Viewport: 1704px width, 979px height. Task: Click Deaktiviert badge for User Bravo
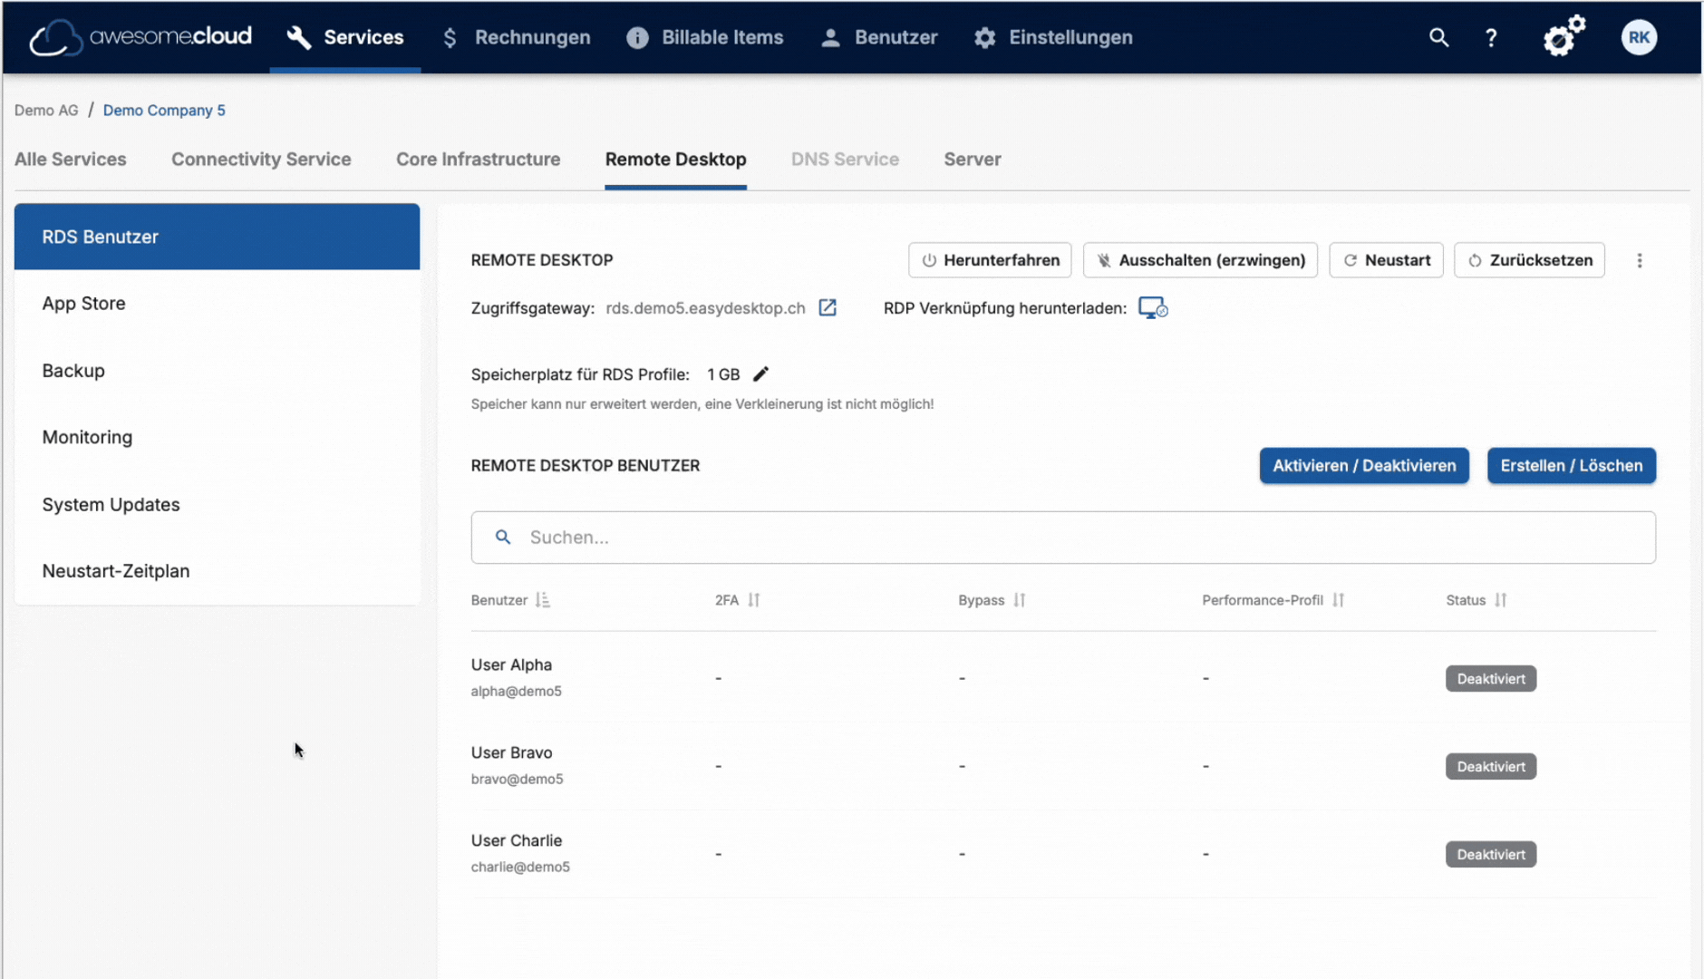[x=1491, y=767]
